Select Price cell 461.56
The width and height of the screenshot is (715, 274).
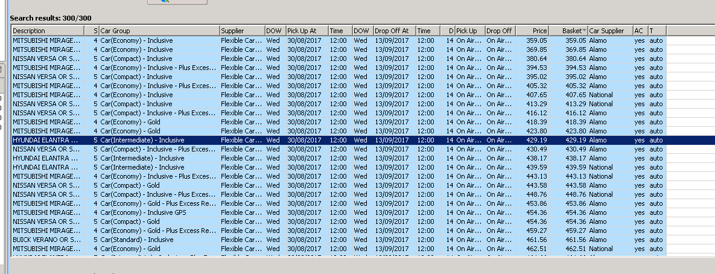pyautogui.click(x=537, y=240)
